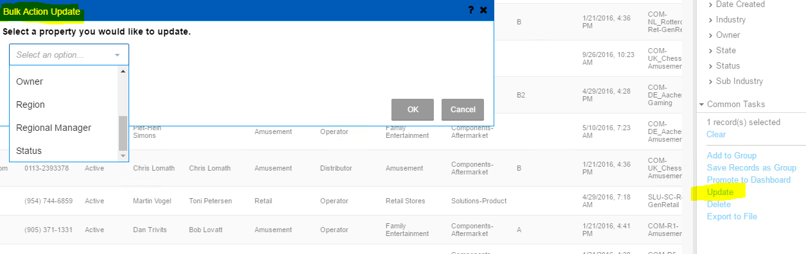Select the Distributor cell

(x=336, y=168)
